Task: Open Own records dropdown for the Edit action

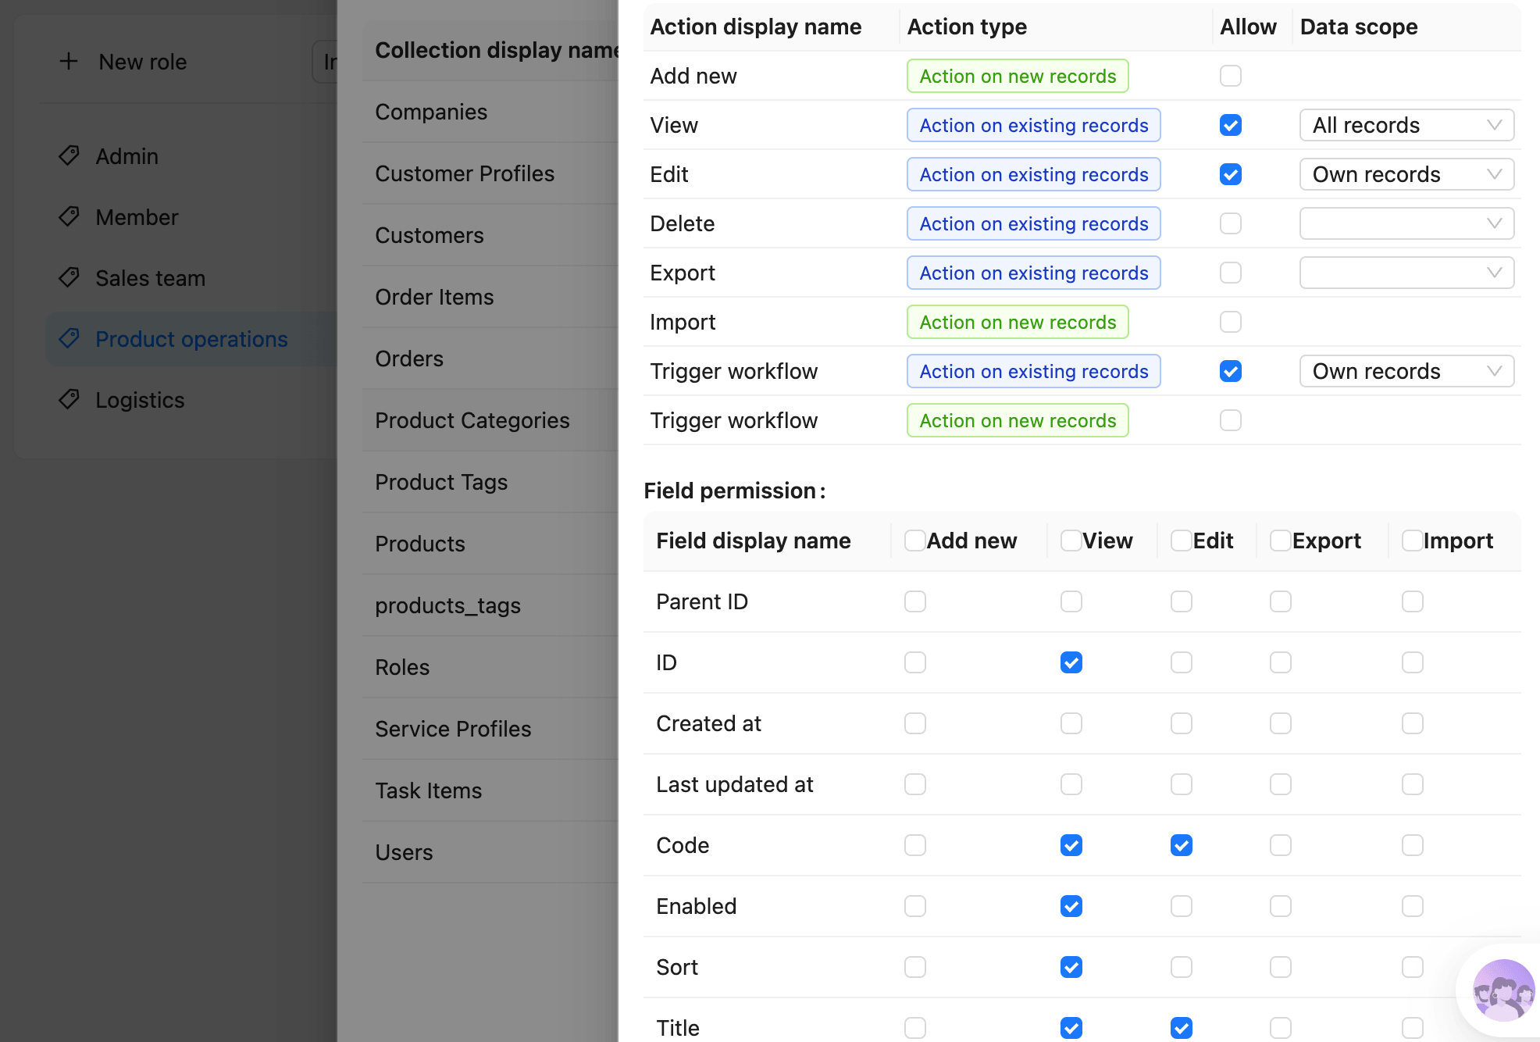Action: (1406, 174)
